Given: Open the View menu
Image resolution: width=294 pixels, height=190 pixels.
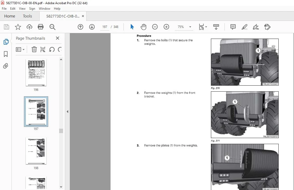Looking at the screenshot, I should click(x=22, y=9).
